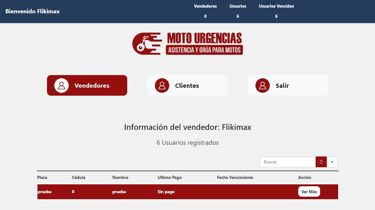Click the 6 Usuarios registrados text
Screen dimensions: 375x210
(x=187, y=143)
